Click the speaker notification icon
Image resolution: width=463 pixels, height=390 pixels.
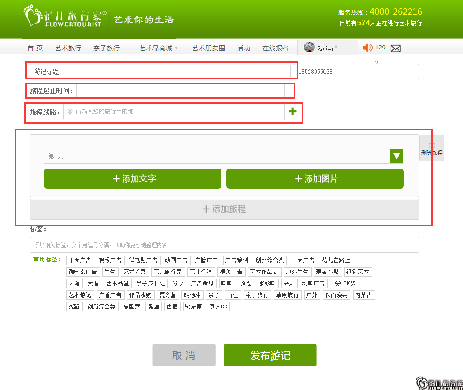point(367,48)
